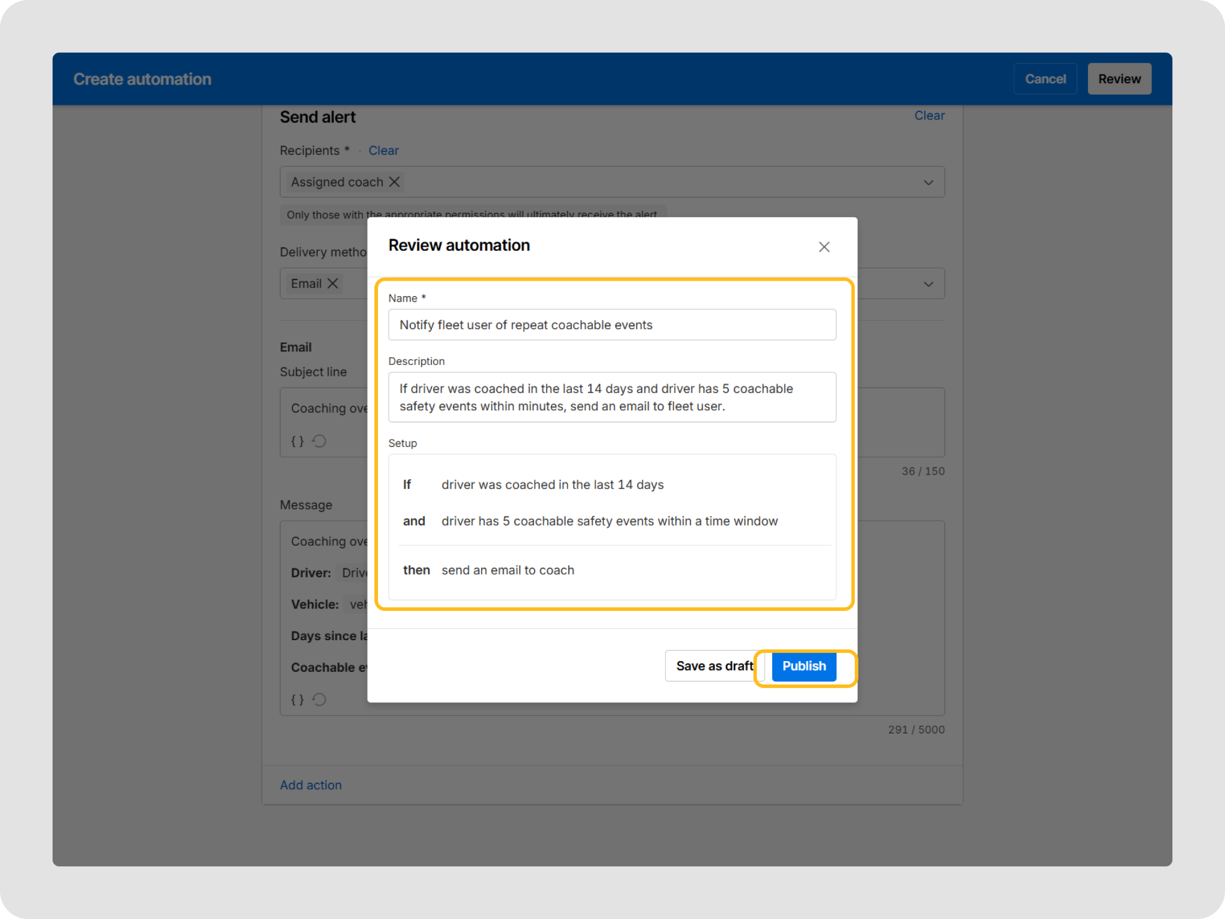The width and height of the screenshot is (1225, 919).
Task: Expand the Recipients dropdown chevron
Action: point(928,182)
